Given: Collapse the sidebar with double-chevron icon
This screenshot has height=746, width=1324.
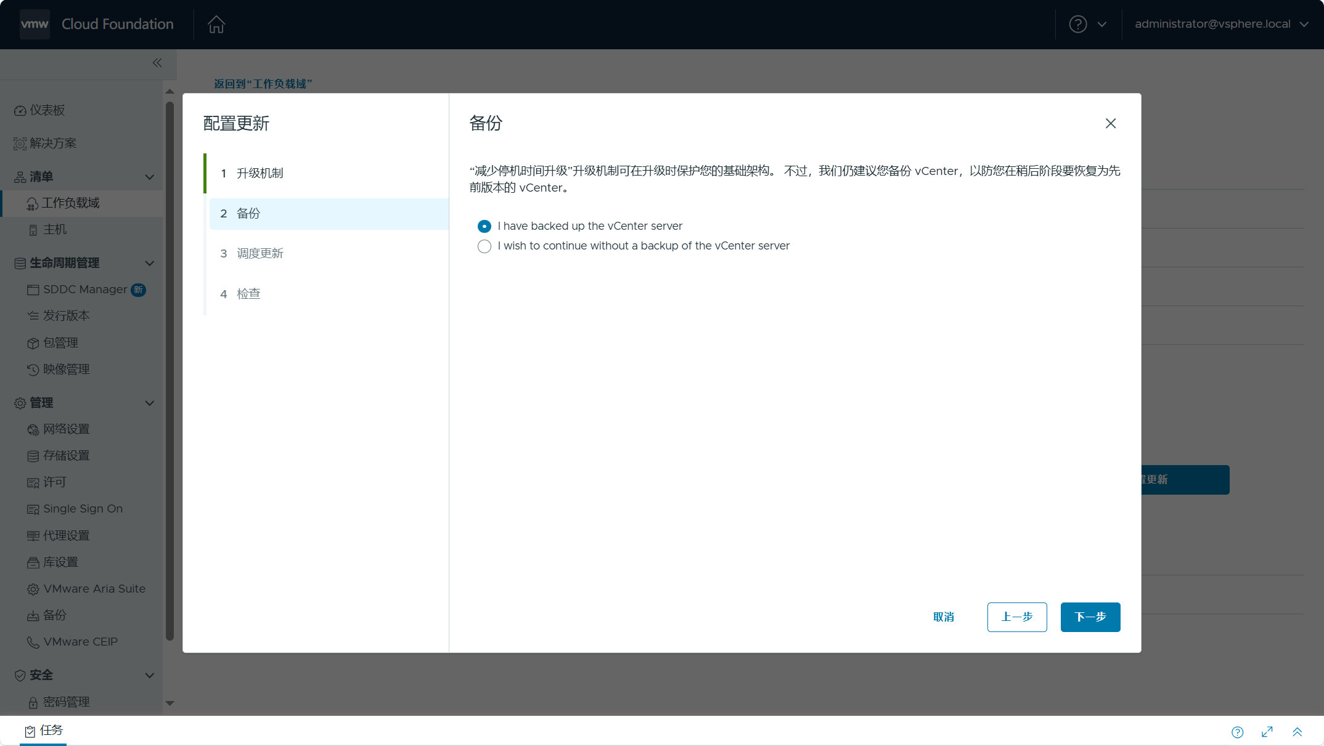Looking at the screenshot, I should pyautogui.click(x=157, y=63).
